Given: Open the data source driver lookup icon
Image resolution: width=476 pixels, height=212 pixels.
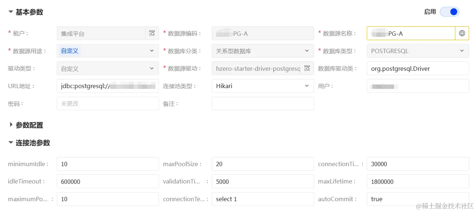Looking at the screenshot, I should pyautogui.click(x=307, y=68).
